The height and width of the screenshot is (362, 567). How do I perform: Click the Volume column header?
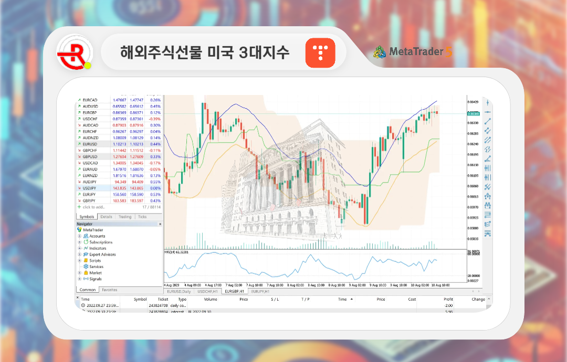point(211,299)
